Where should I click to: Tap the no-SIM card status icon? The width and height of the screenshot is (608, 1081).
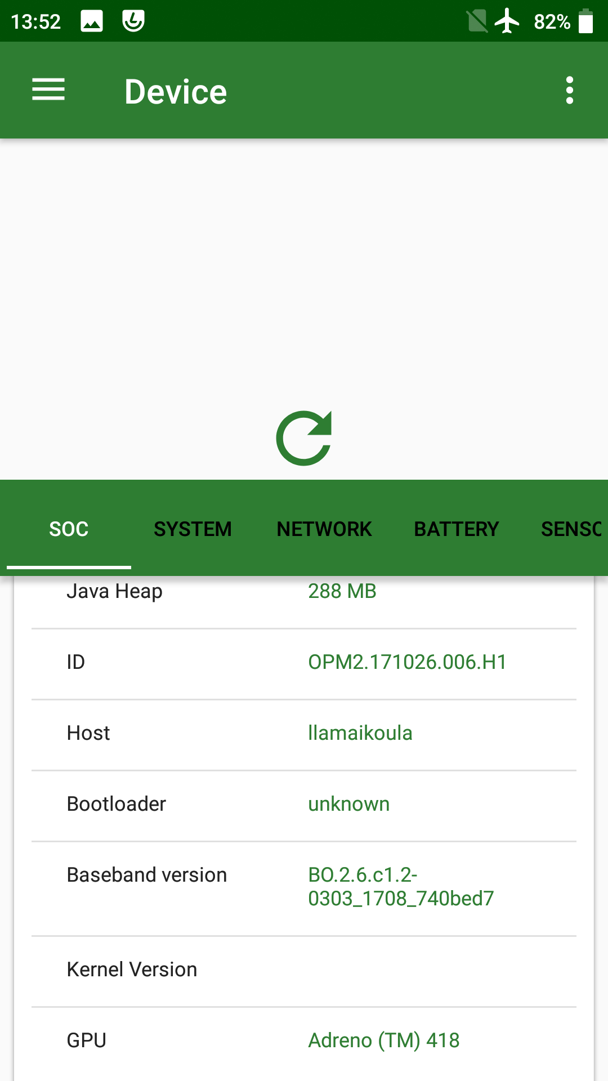click(477, 21)
